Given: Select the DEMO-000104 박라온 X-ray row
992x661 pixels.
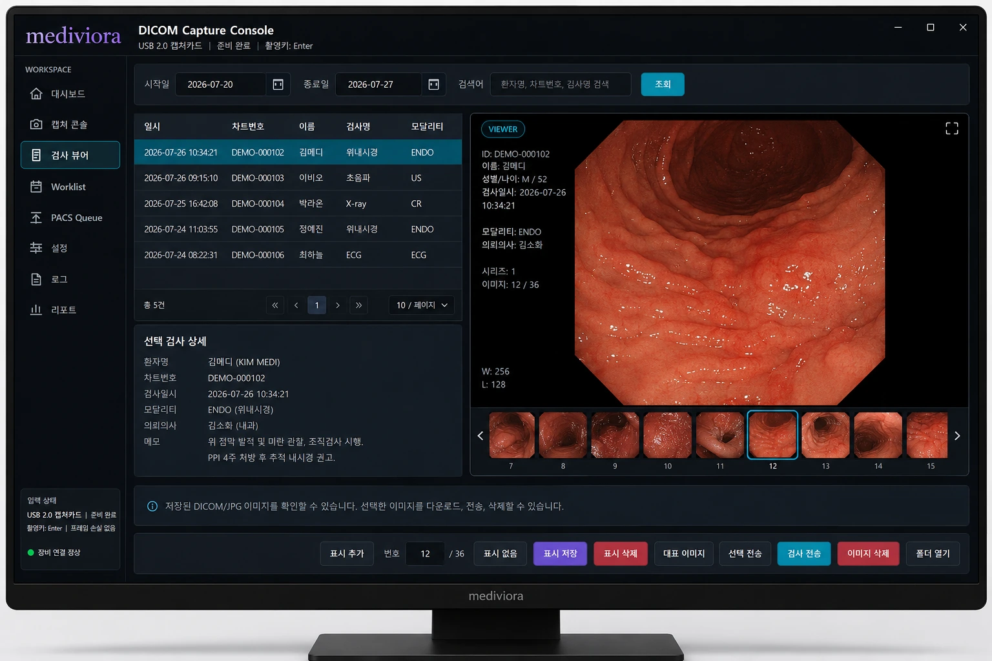Looking at the screenshot, I should pos(298,203).
